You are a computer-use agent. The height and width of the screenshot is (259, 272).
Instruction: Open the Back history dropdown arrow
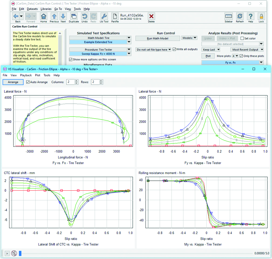pyautogui.click(x=21, y=16)
